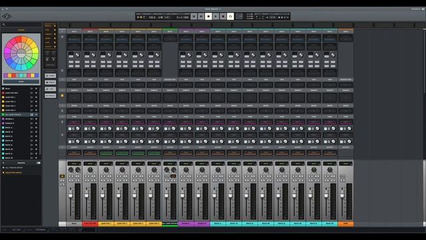
Task: Click the Stop button in the transport
Action: pyautogui.click(x=208, y=17)
